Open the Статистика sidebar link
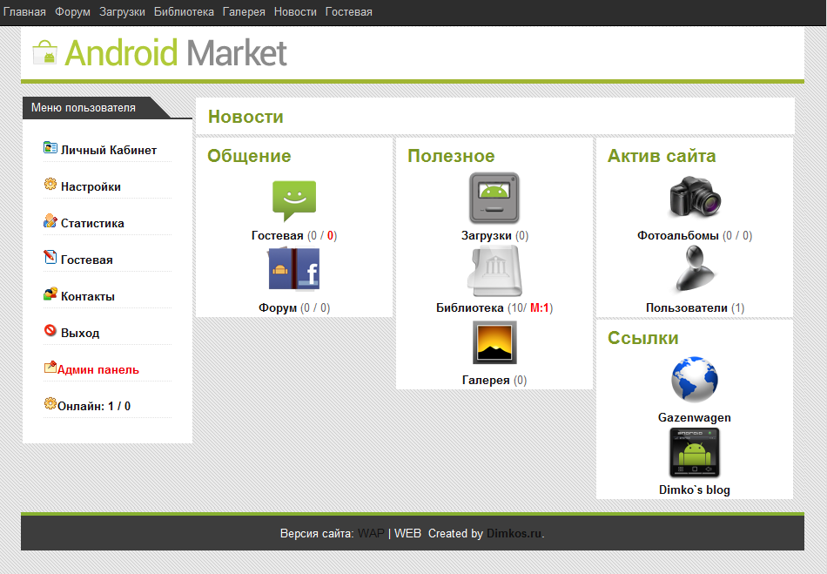The image size is (827, 574). [92, 223]
